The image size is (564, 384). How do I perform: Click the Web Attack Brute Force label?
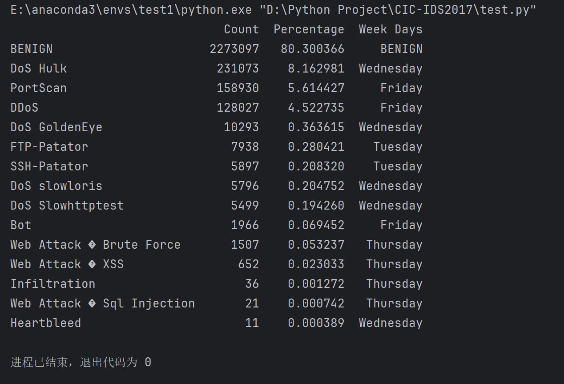[x=96, y=245]
